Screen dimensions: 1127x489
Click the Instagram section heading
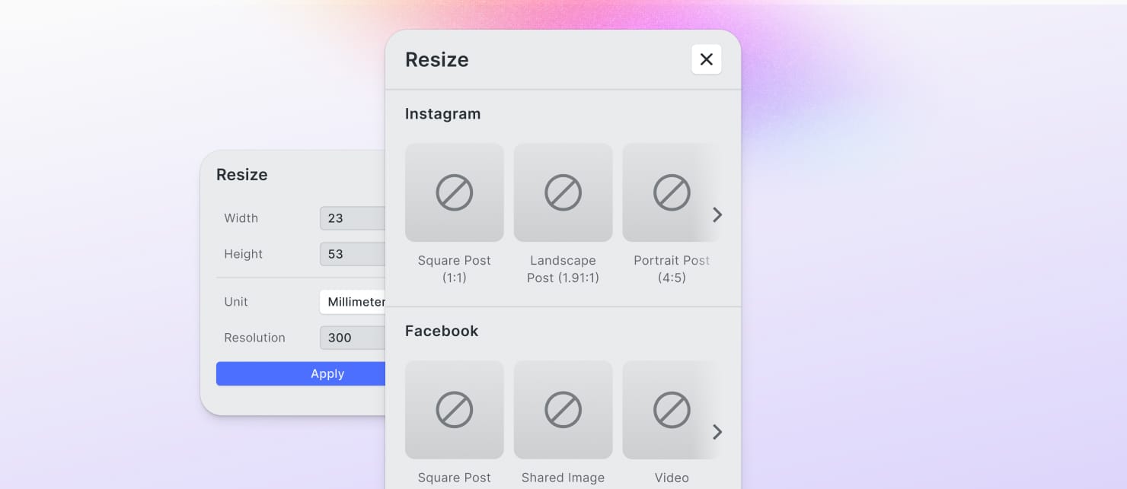click(442, 114)
